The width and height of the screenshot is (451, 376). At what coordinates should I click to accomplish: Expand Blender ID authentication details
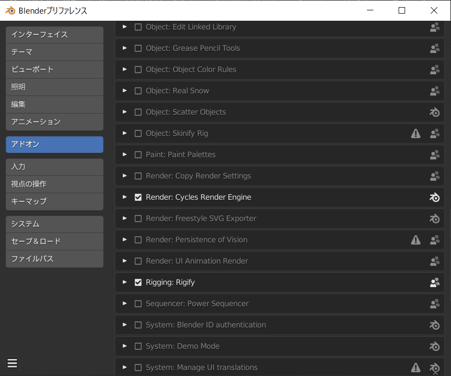(124, 325)
